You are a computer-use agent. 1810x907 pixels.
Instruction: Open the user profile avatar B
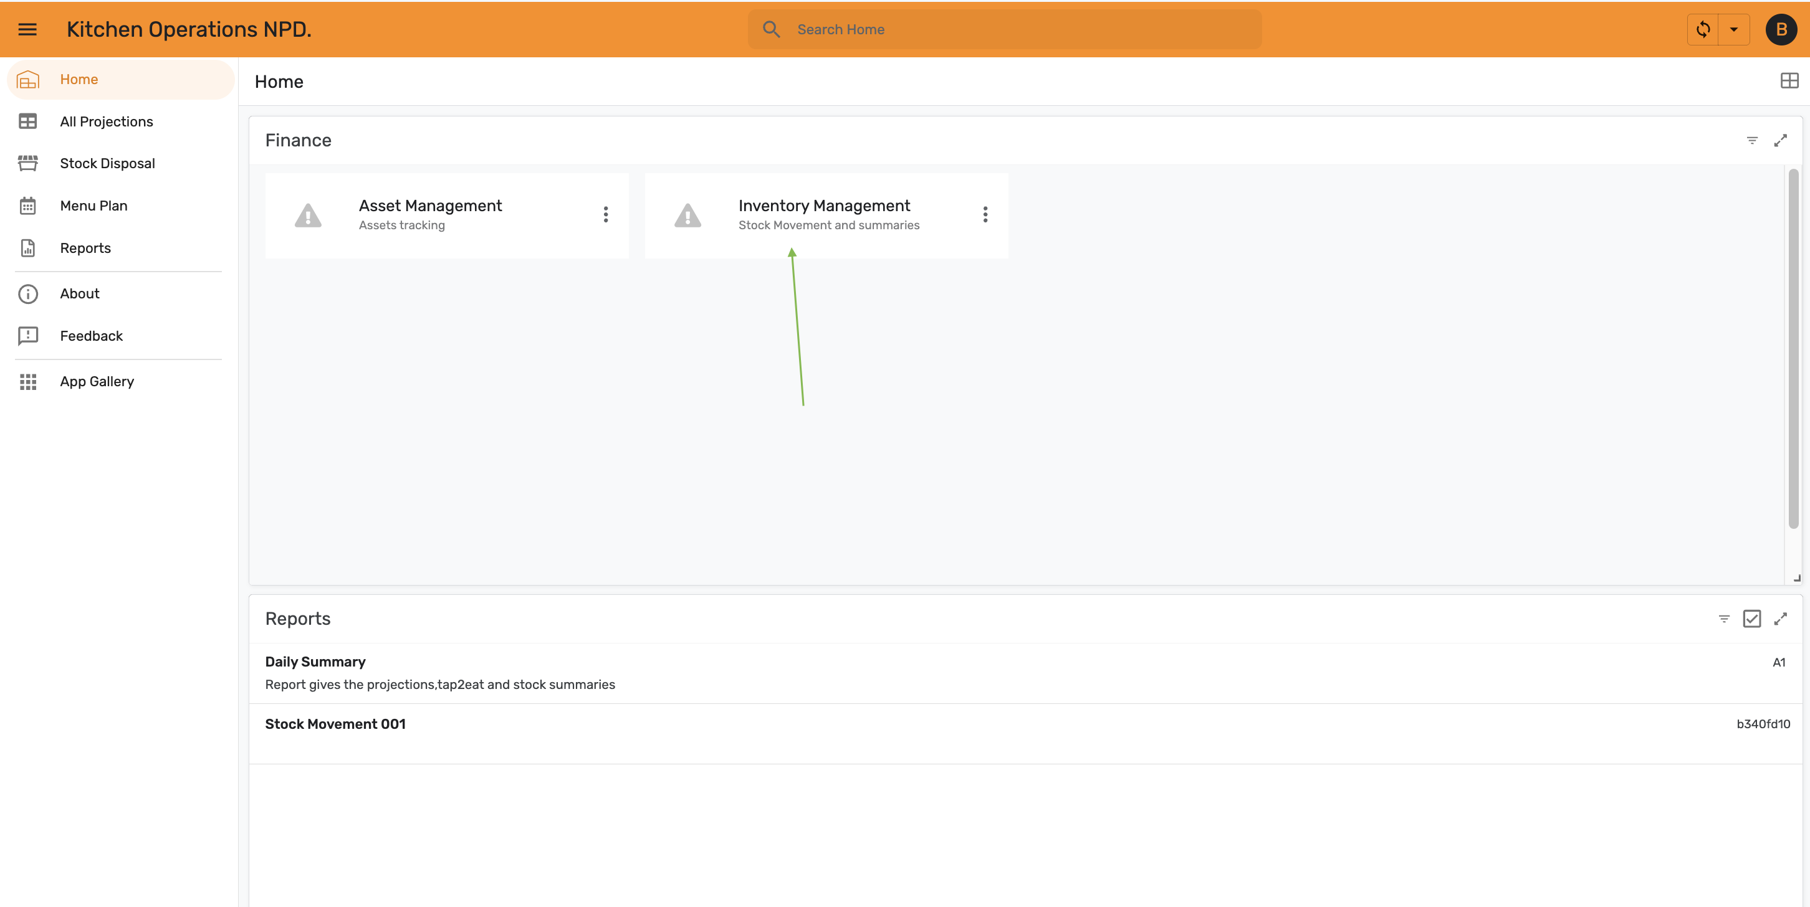1781,29
